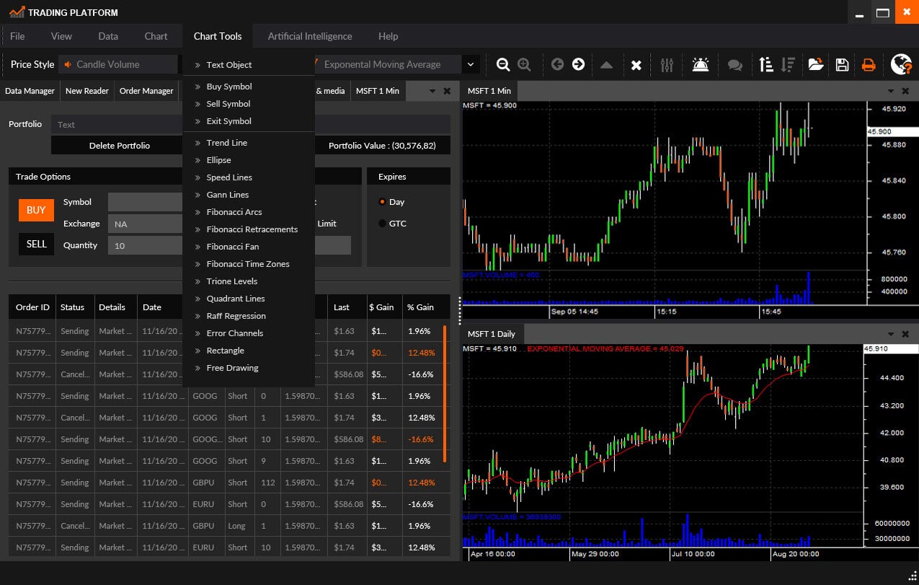Image resolution: width=919 pixels, height=585 pixels.
Task: Go back with the left arrow icon
Action: (557, 64)
